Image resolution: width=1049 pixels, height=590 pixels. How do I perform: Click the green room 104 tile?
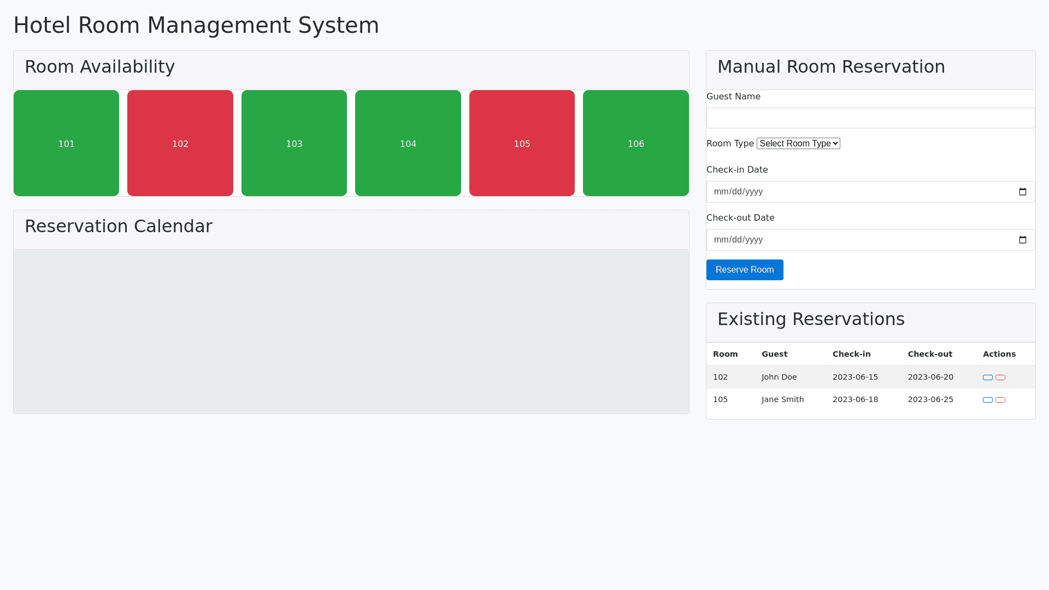(408, 143)
